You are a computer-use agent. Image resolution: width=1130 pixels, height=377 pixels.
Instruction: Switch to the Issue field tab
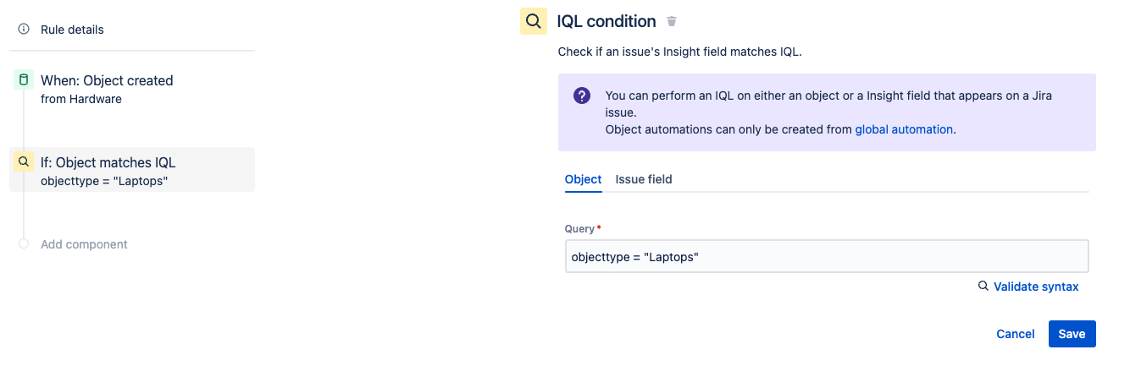coord(644,179)
